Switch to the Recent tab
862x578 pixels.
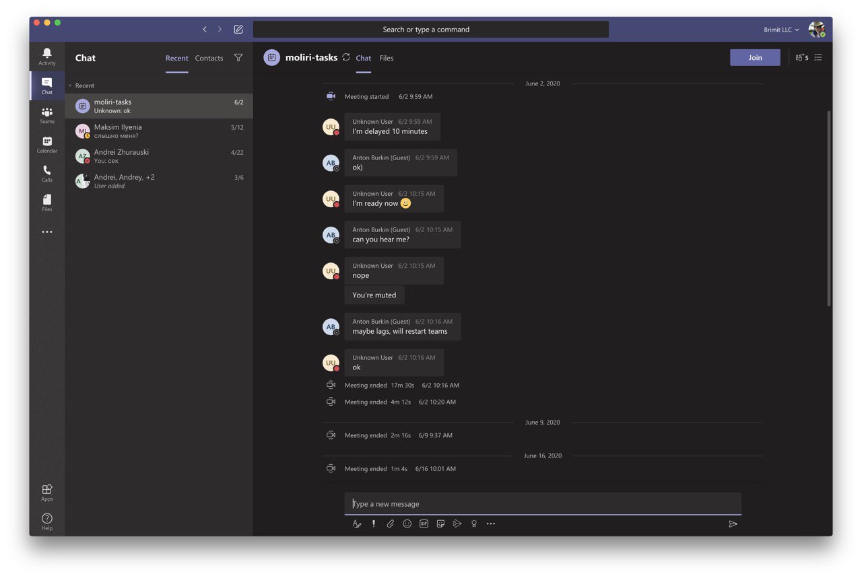point(177,59)
